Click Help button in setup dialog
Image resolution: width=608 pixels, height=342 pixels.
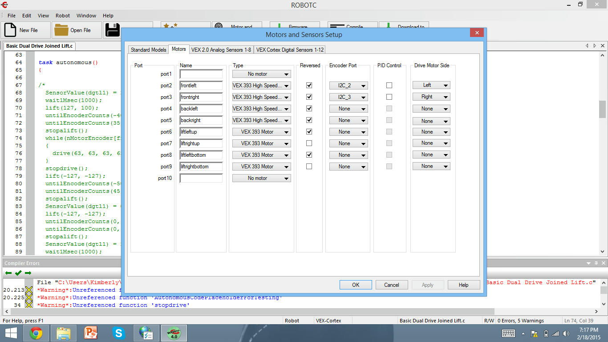(x=464, y=285)
